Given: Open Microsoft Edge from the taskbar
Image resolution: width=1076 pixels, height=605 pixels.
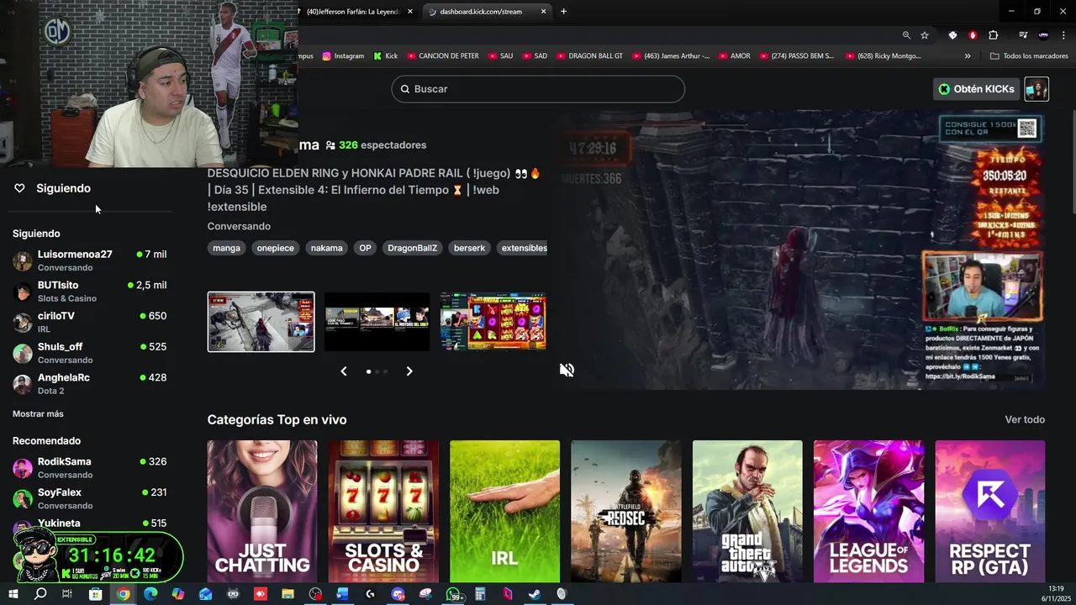Looking at the screenshot, I should (150, 594).
